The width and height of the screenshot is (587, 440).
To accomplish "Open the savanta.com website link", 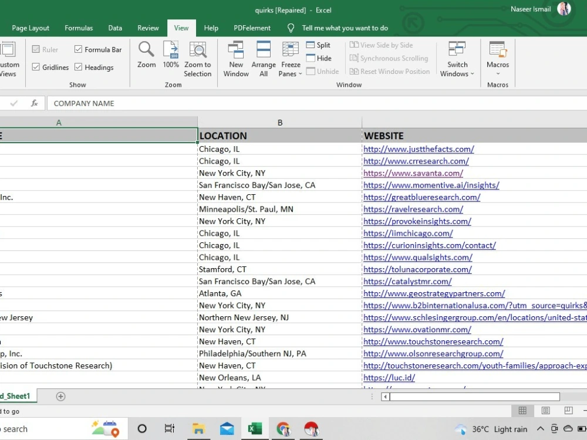I will click(x=413, y=173).
